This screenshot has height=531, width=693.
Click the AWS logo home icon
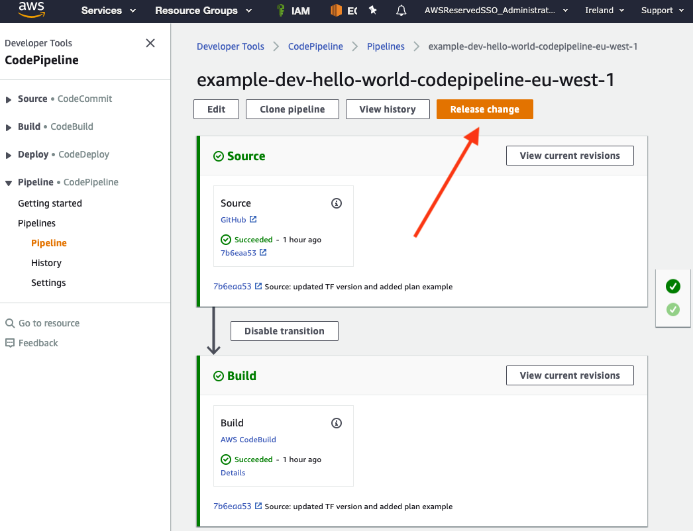click(x=31, y=10)
